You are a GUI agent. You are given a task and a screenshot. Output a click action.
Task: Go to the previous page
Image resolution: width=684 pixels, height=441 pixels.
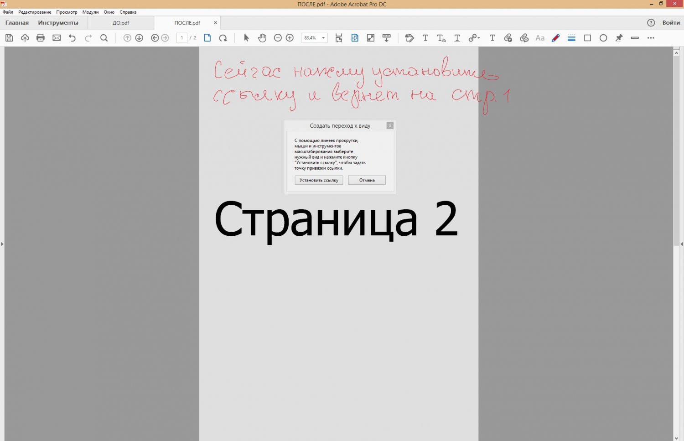[127, 38]
